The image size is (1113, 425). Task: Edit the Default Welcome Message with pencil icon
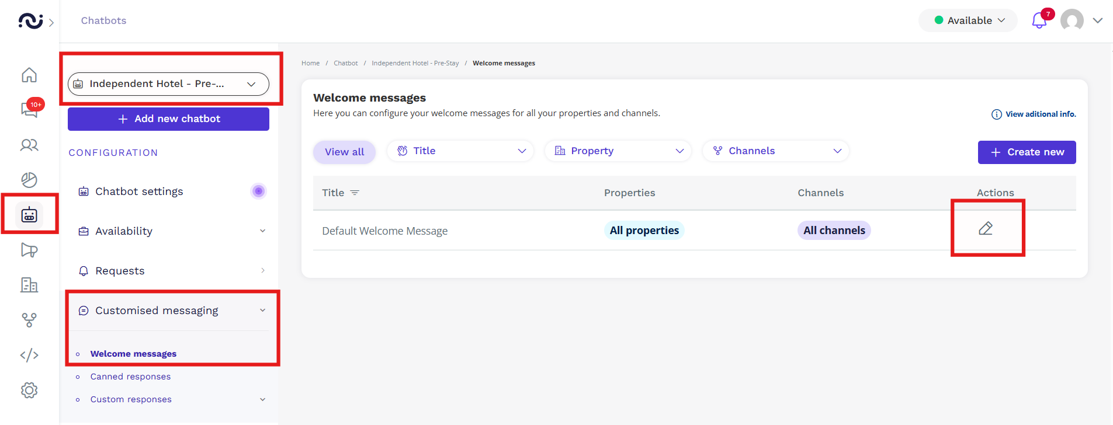point(986,228)
